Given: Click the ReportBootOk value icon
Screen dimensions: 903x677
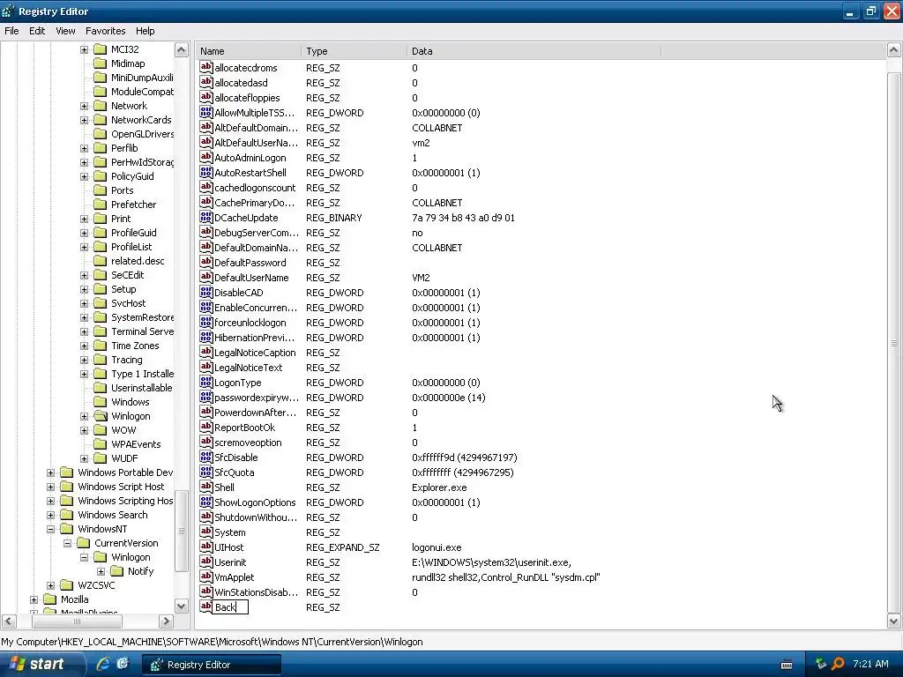Looking at the screenshot, I should (206, 427).
